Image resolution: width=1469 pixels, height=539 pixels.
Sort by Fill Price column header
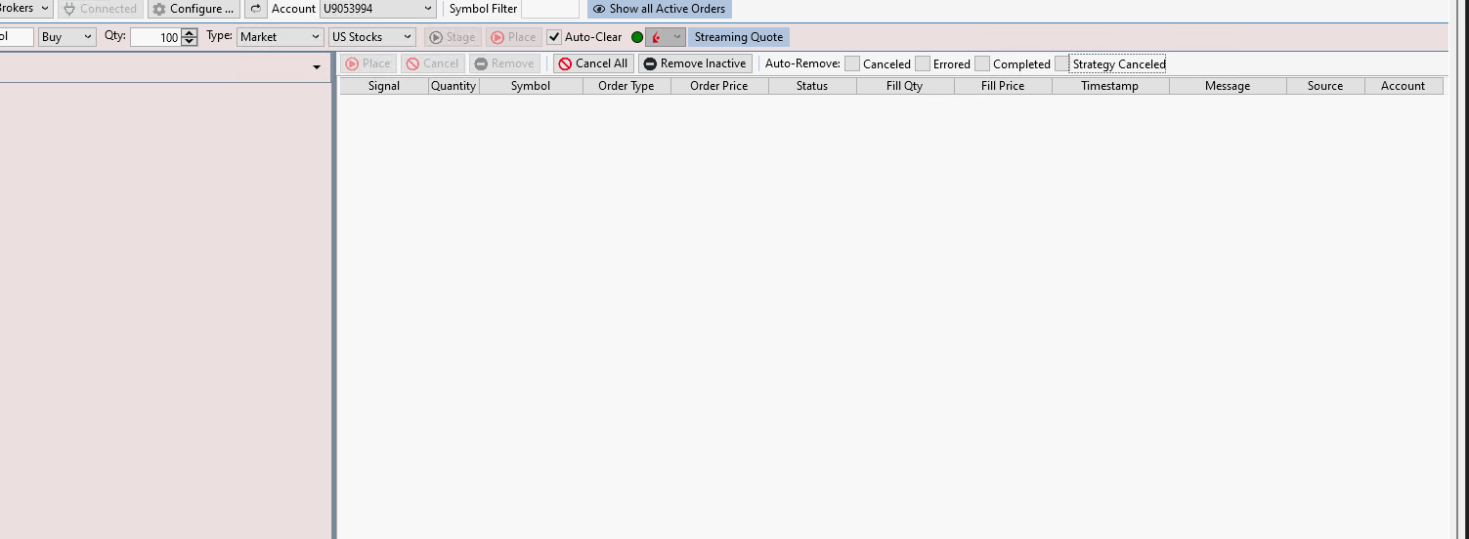1003,86
